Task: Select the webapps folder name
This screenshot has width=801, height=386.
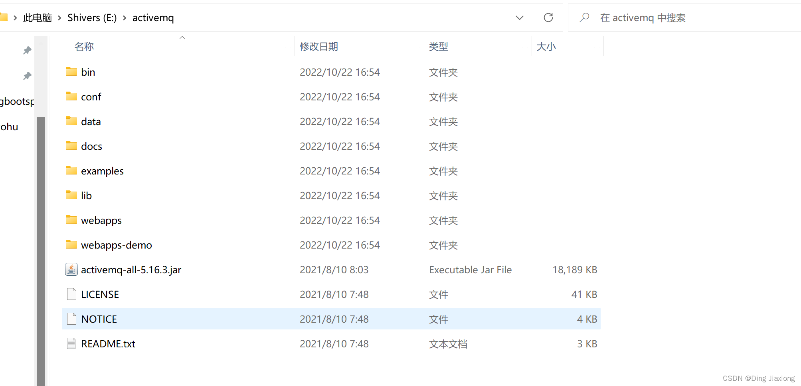Action: click(x=101, y=220)
